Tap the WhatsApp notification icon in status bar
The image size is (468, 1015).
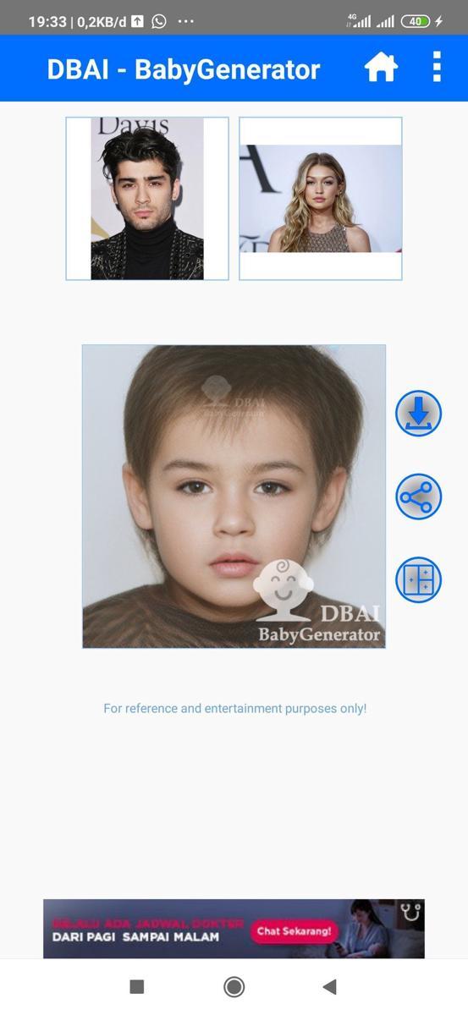point(159,21)
